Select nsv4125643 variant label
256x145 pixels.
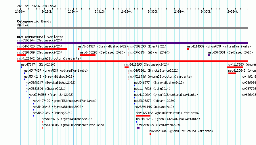coord(242,70)
